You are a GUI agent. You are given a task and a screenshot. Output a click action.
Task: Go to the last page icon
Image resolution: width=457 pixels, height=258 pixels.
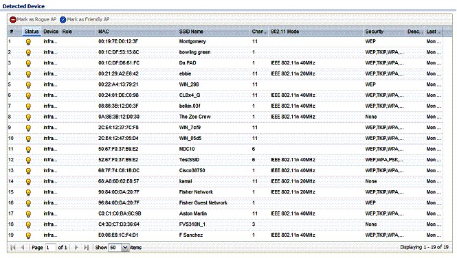[86, 248]
